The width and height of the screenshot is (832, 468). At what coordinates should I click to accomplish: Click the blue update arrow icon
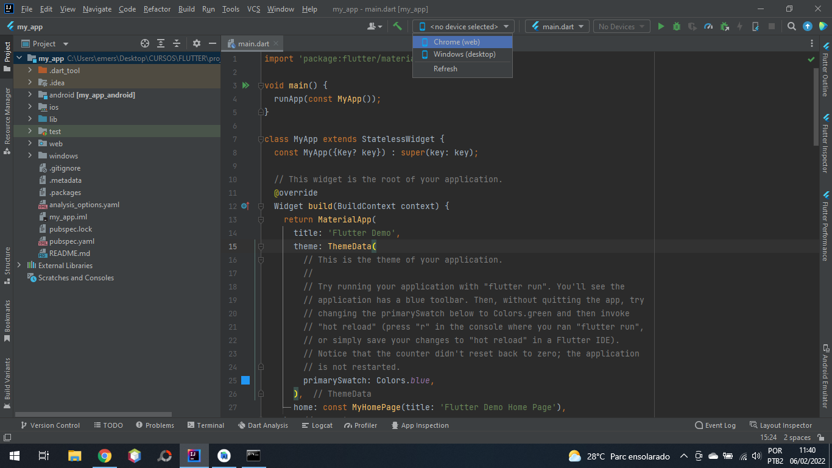808,26
